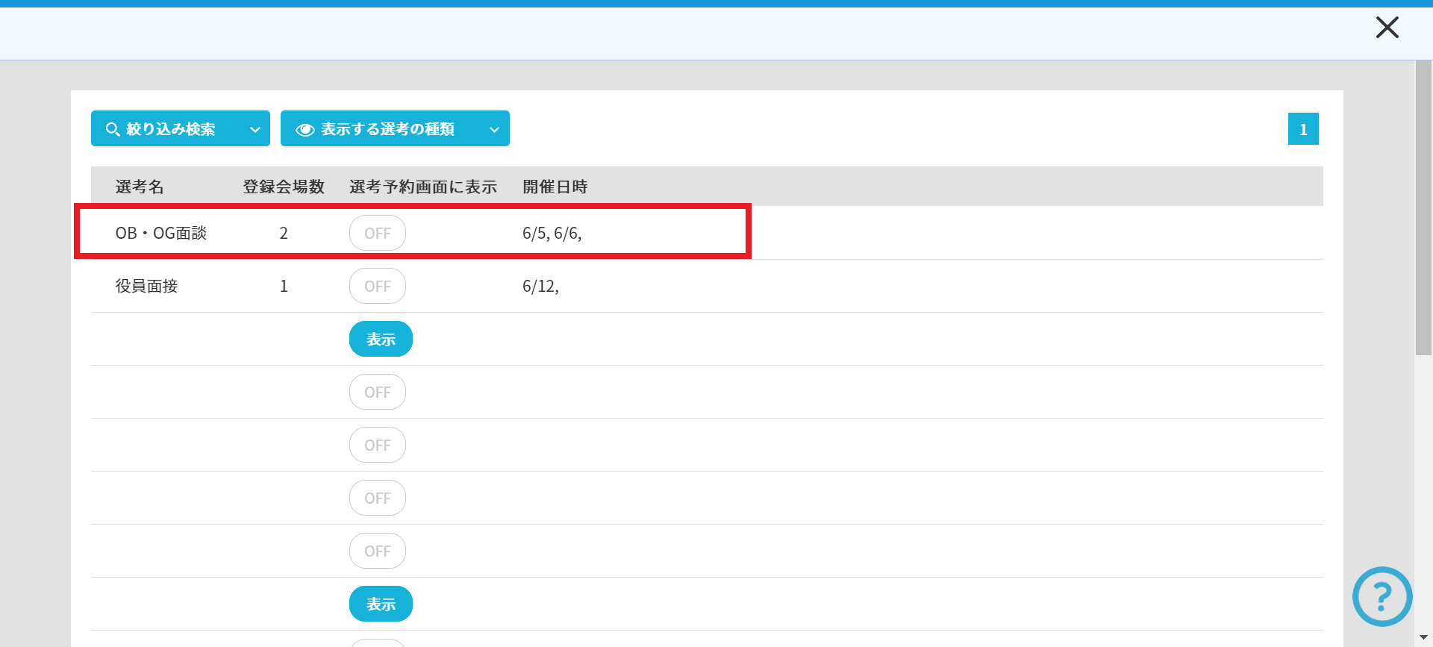
Task: Close the panel with the X icon
Action: click(1387, 28)
